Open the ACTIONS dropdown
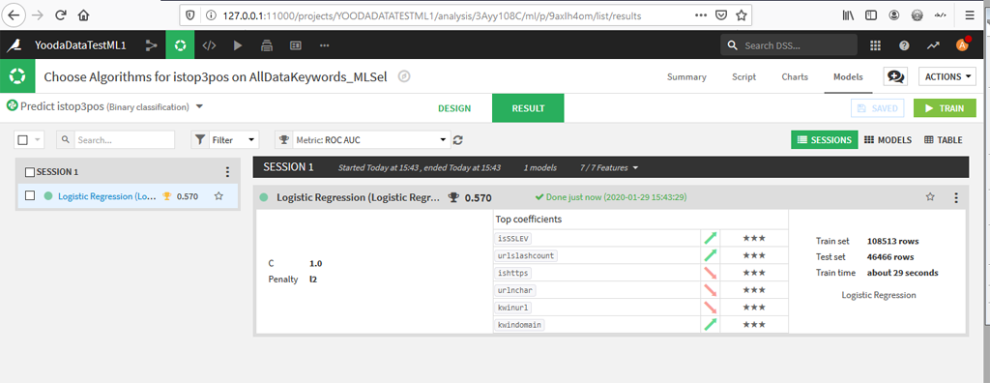This screenshot has height=383, width=990. click(x=947, y=76)
